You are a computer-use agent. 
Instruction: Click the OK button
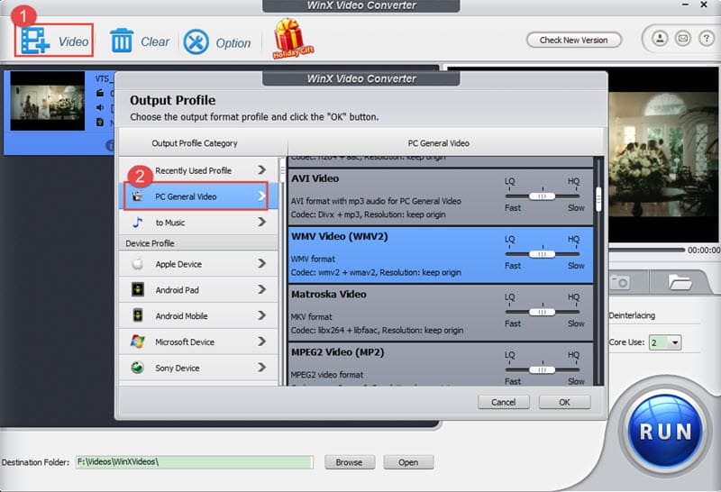(565, 402)
